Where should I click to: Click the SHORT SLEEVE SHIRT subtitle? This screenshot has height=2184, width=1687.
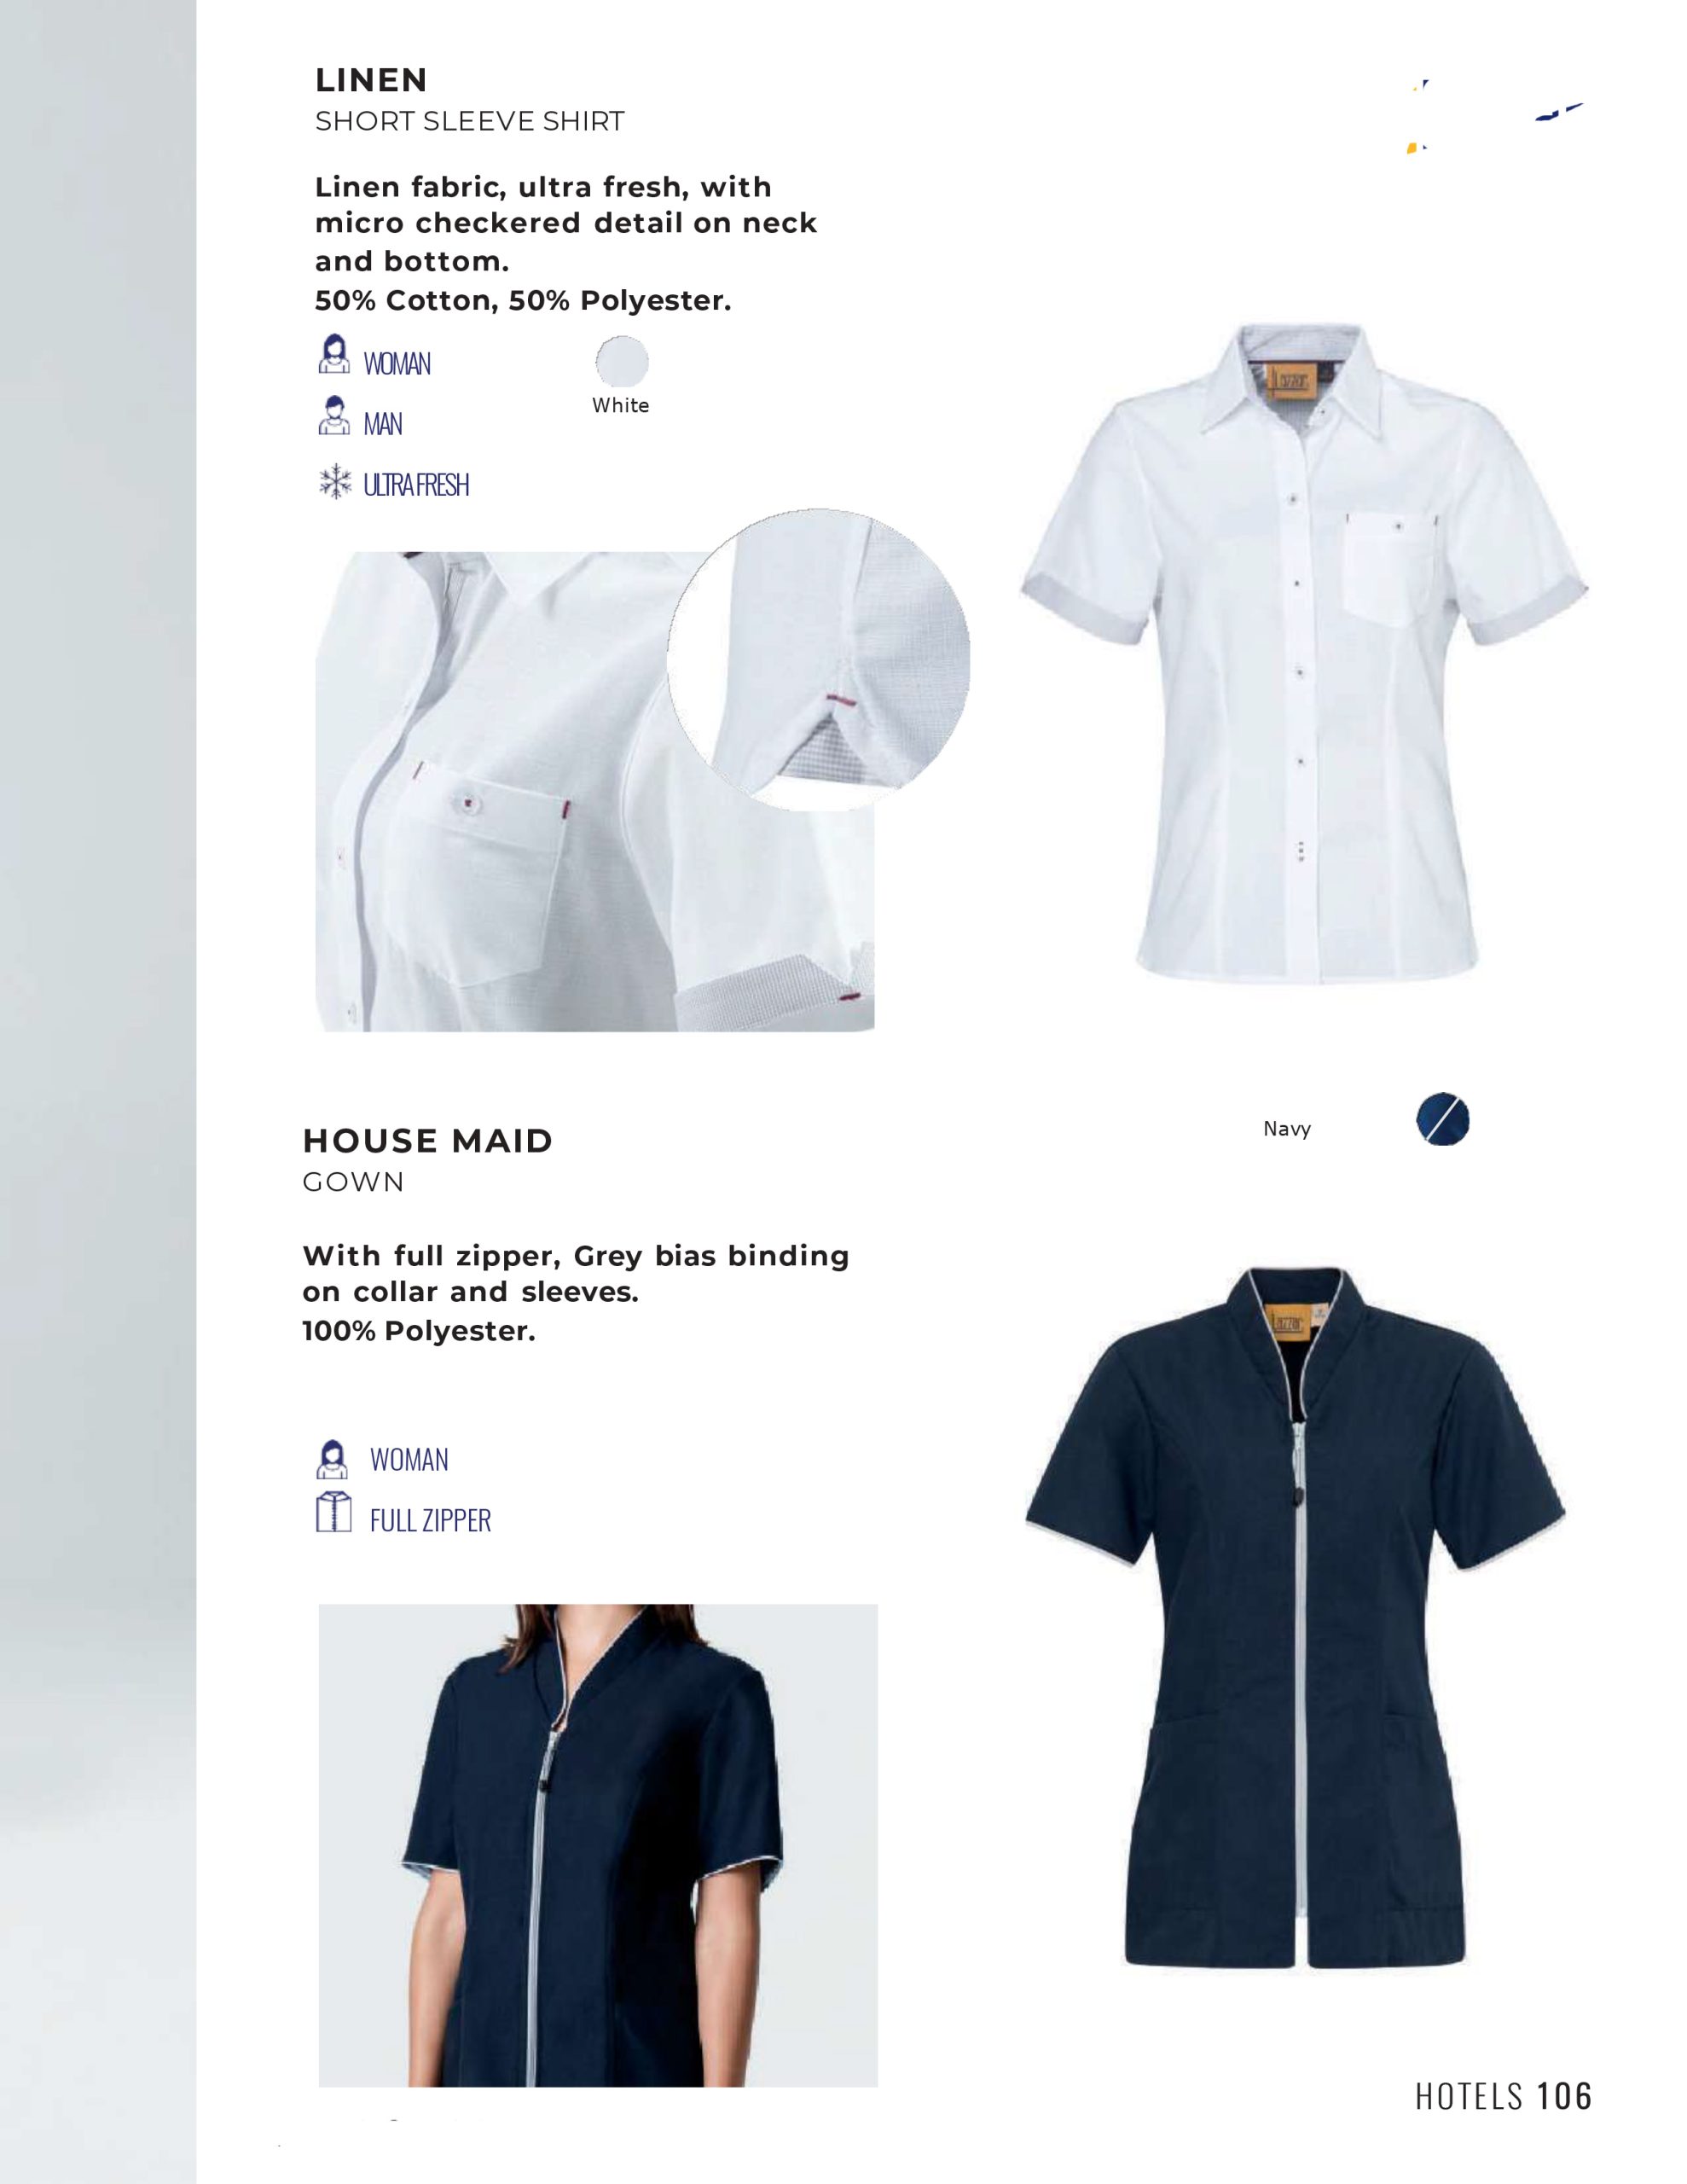click(469, 121)
